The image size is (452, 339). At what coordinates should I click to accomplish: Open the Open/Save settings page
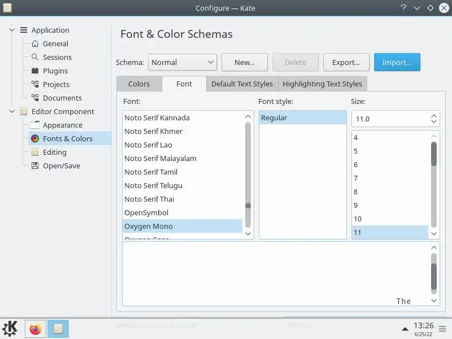pos(62,166)
